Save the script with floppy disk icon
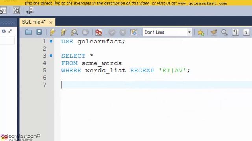Screen dimensions: 252x141 point(39,32)
